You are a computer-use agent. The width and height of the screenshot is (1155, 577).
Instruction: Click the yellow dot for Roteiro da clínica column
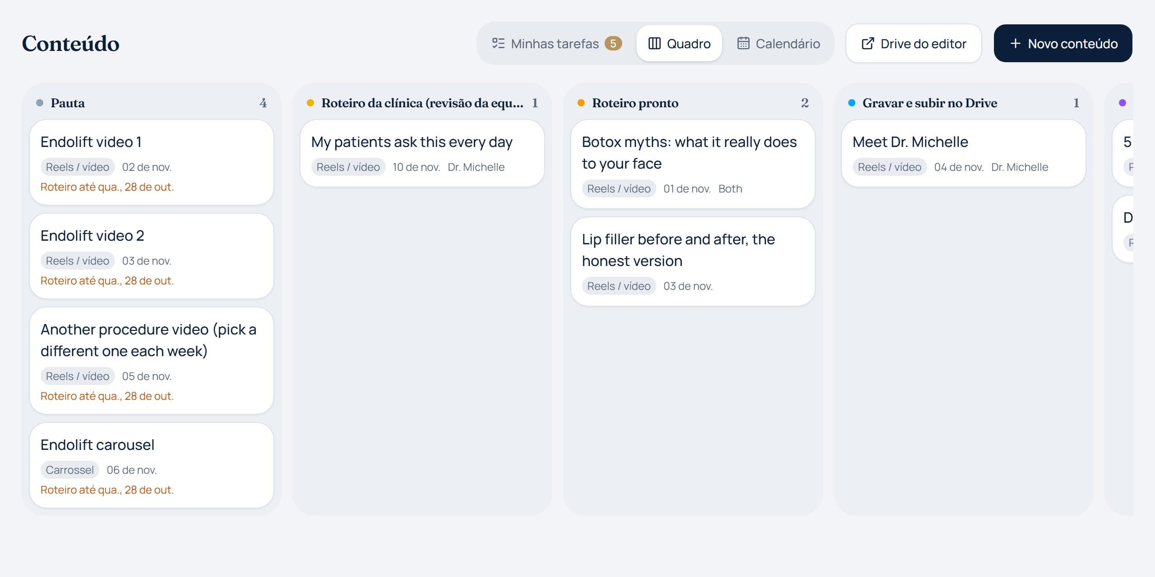tap(310, 103)
